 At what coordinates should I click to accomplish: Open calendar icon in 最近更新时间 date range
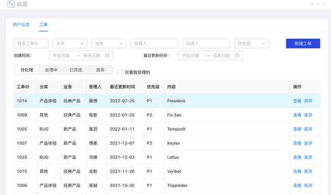pyautogui.click(x=237, y=55)
